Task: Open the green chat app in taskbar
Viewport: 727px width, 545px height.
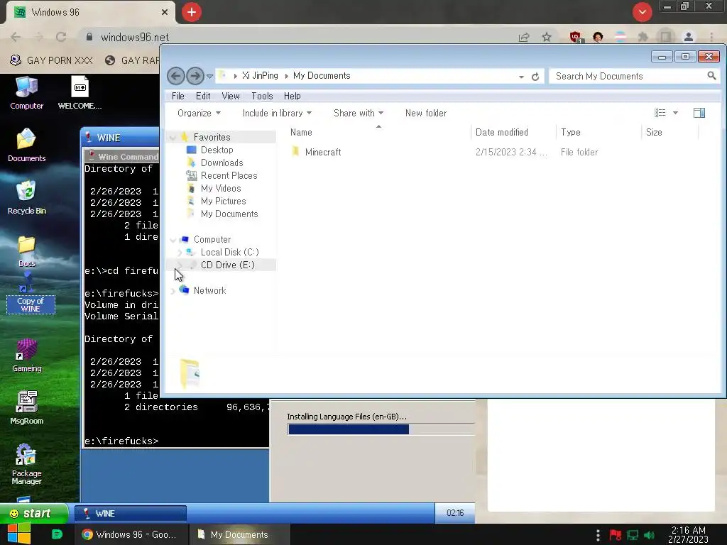Action: (57, 534)
